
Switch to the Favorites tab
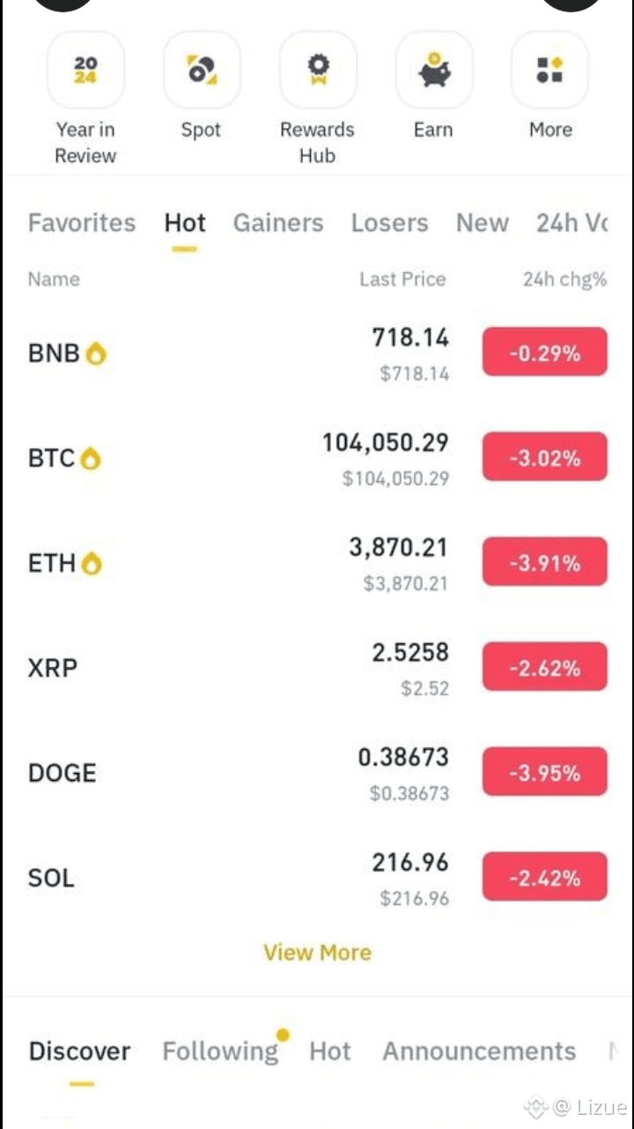click(x=82, y=223)
